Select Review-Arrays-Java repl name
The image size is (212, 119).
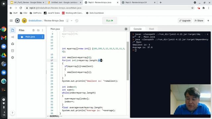(54, 20)
